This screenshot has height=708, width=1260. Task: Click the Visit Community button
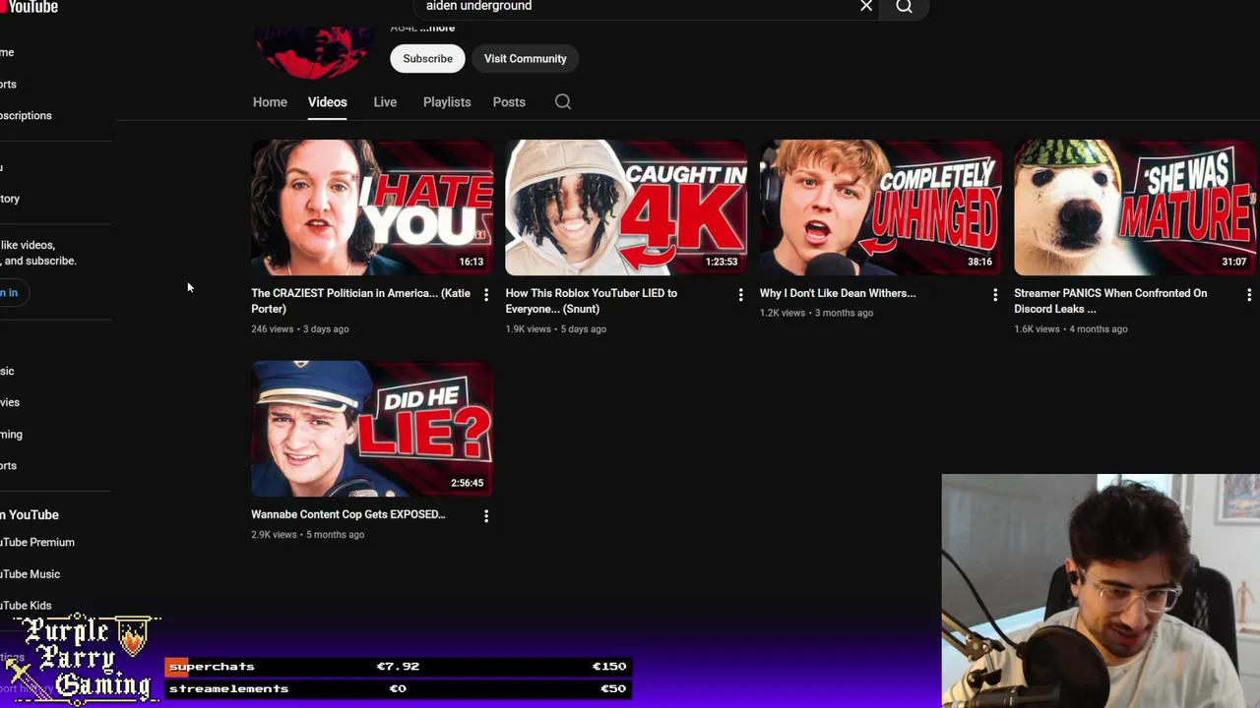click(526, 59)
